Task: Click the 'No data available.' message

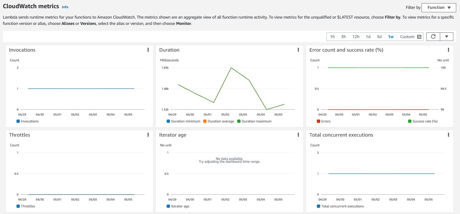Action: click(229, 159)
